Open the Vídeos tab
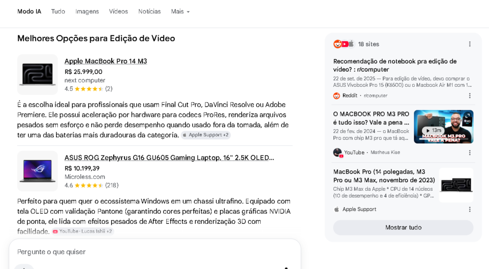Image resolution: width=489 pixels, height=269 pixels. [x=118, y=11]
